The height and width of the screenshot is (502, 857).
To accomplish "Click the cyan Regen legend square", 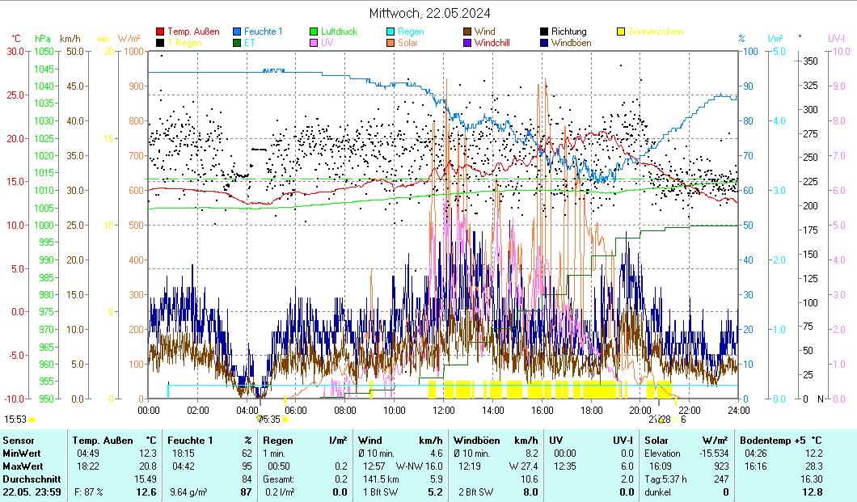I will 391,32.
